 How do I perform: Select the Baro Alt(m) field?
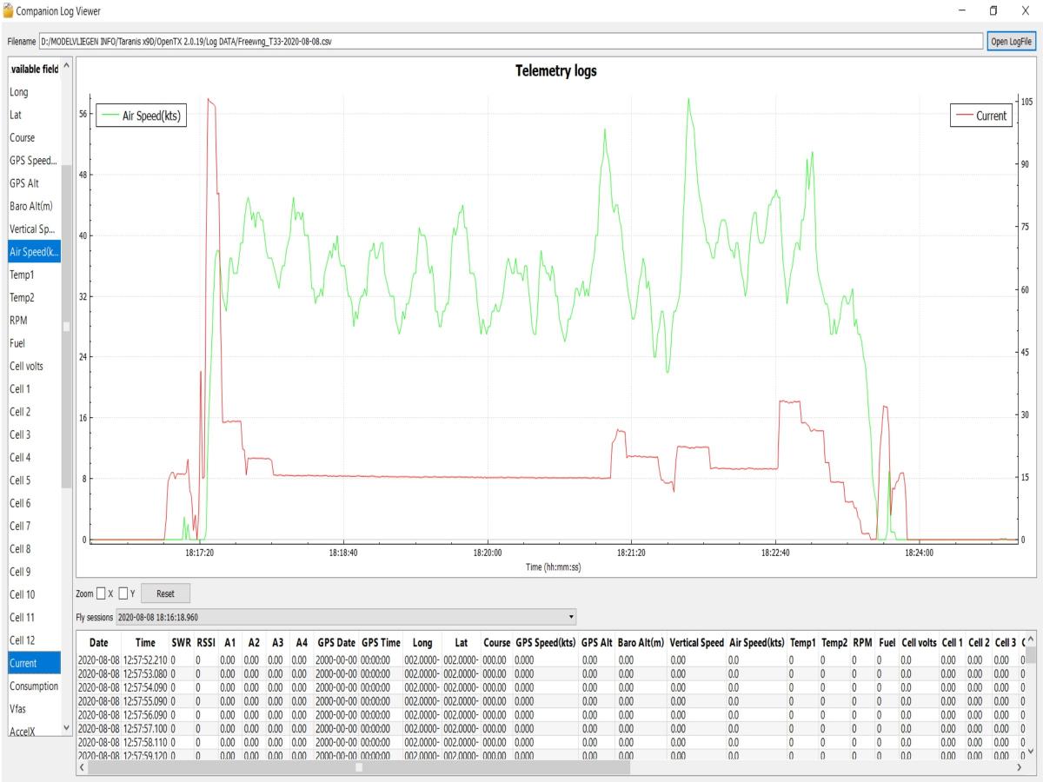tap(31, 206)
